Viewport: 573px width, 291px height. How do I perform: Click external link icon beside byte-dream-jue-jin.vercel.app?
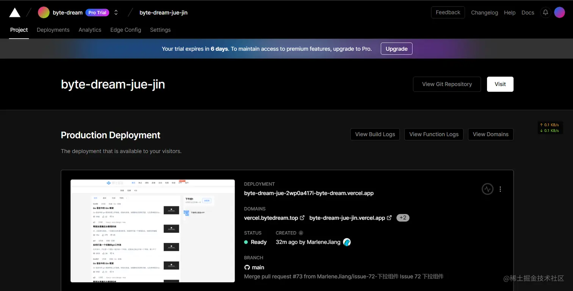coord(389,218)
